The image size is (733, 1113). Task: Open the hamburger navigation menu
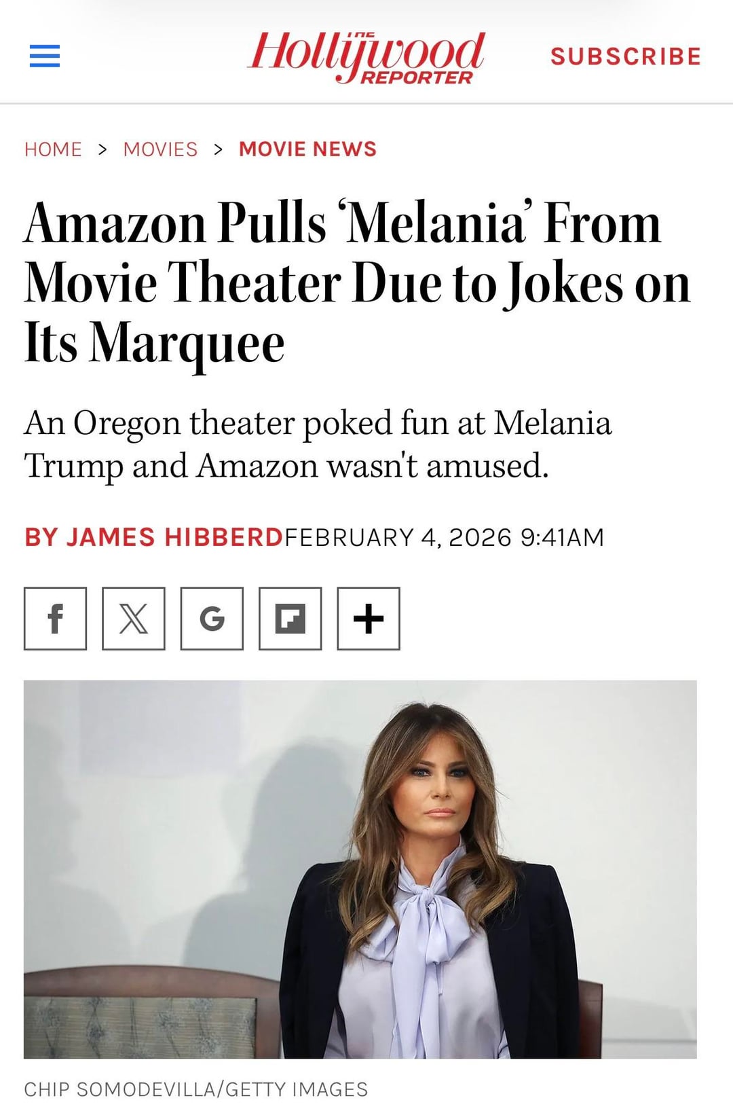coord(45,56)
